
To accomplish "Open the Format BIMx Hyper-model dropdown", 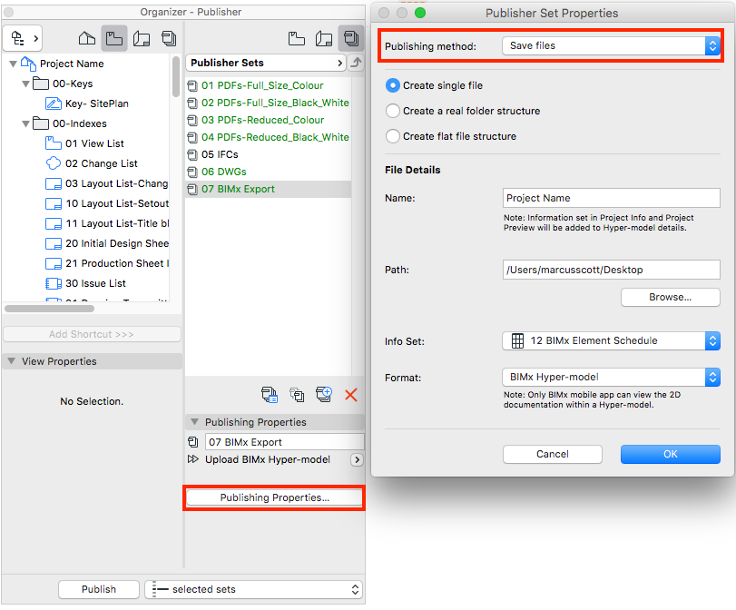I will coord(611,377).
